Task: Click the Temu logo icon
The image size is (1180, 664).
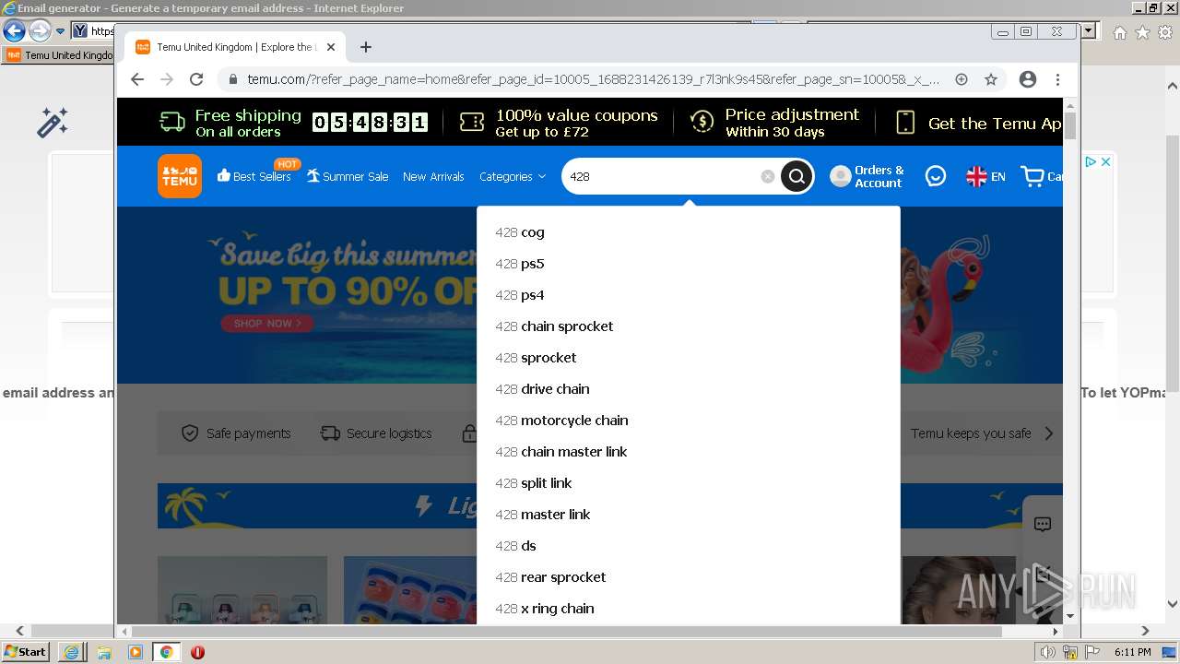Action: point(180,176)
